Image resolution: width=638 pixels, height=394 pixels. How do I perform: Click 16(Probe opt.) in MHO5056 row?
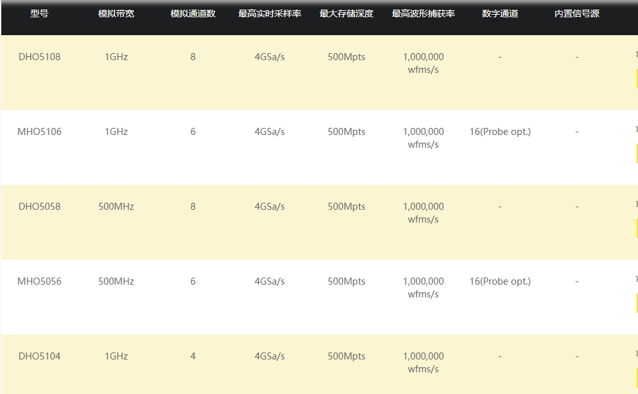pos(500,281)
